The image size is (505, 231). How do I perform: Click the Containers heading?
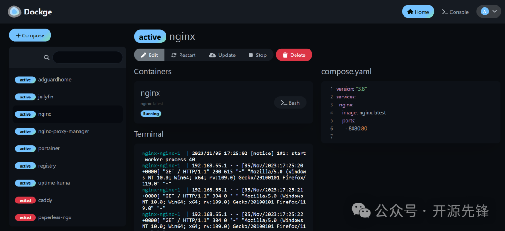click(x=152, y=72)
